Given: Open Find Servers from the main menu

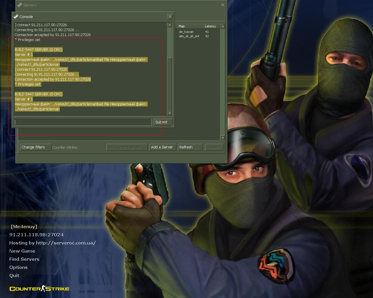Looking at the screenshot, I should pyautogui.click(x=24, y=259).
